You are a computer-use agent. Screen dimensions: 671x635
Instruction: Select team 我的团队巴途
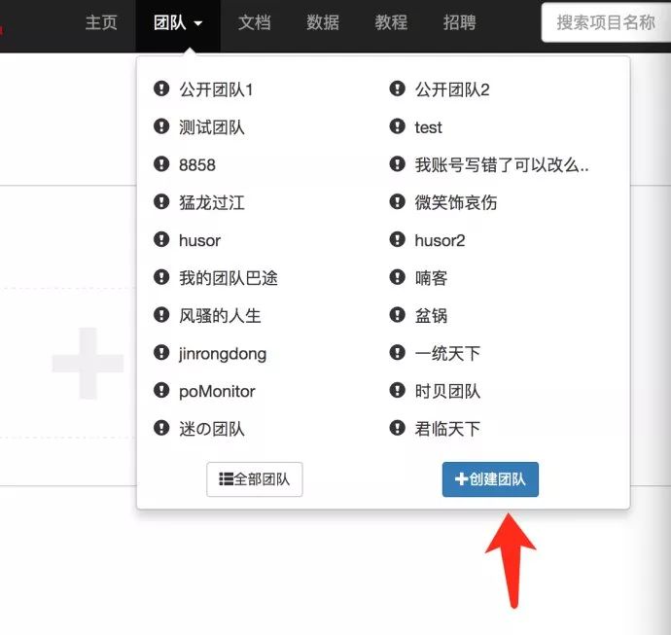(x=229, y=278)
